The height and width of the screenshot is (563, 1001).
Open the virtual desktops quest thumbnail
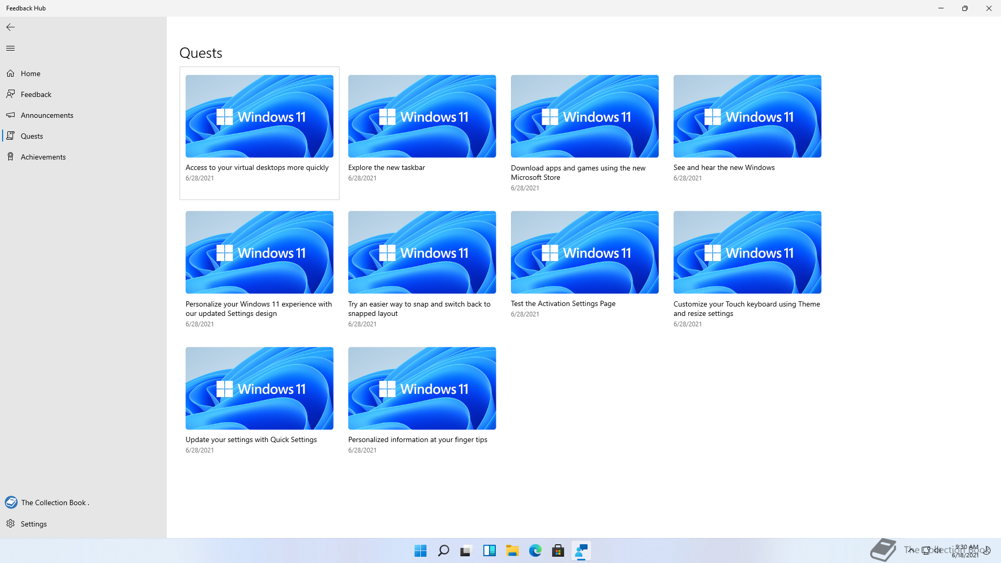pos(259,116)
